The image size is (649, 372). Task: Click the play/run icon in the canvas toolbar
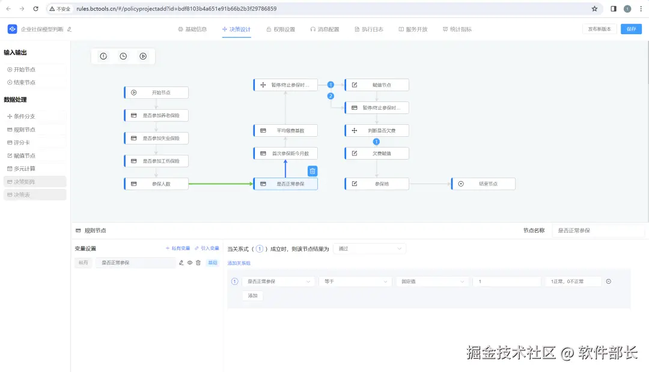pos(142,56)
